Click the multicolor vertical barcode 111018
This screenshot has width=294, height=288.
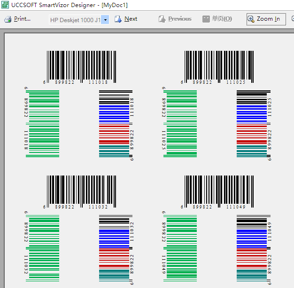tap(116, 125)
